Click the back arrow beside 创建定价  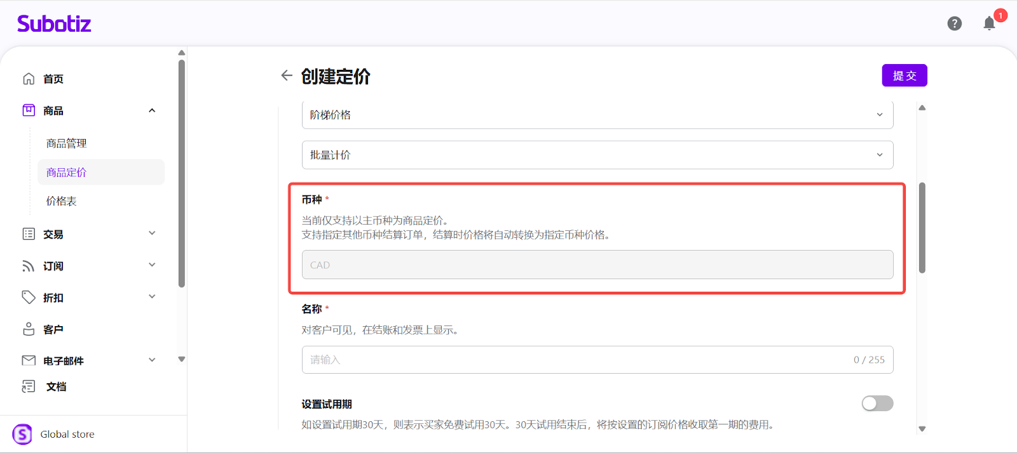(287, 75)
